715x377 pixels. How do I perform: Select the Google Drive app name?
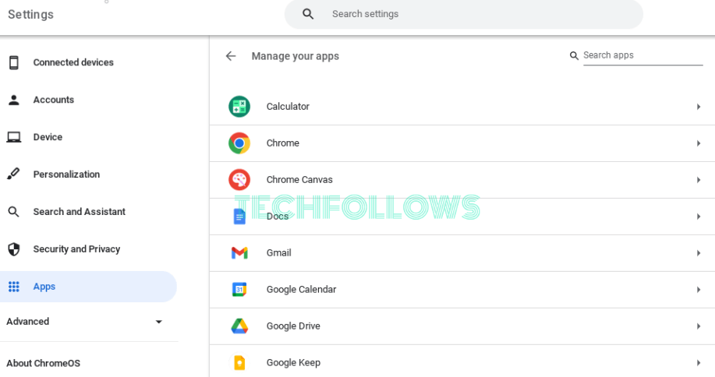[x=293, y=326]
